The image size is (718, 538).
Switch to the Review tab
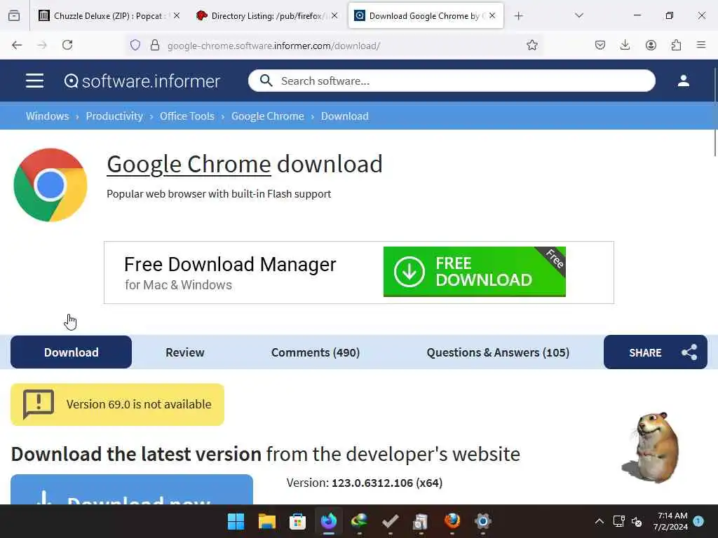point(185,352)
